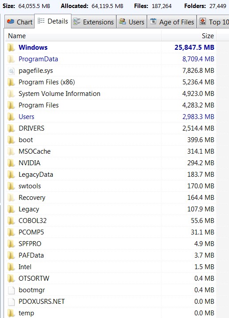Select the PDOXUSRS.NET name
The width and height of the screenshot is (229, 318).
(x=42, y=302)
